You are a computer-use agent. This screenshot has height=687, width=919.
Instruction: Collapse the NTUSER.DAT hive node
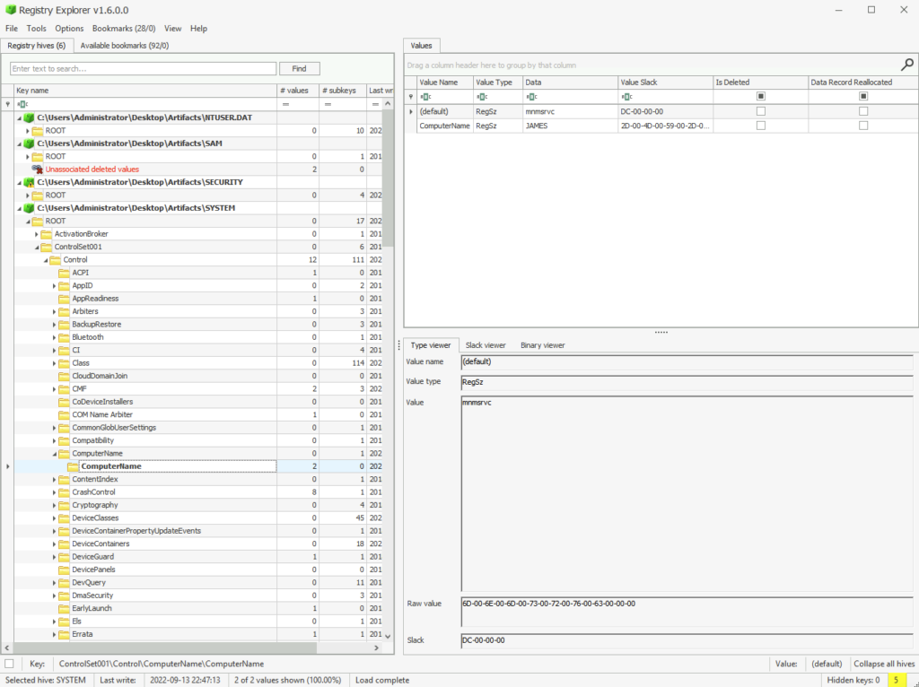20,117
